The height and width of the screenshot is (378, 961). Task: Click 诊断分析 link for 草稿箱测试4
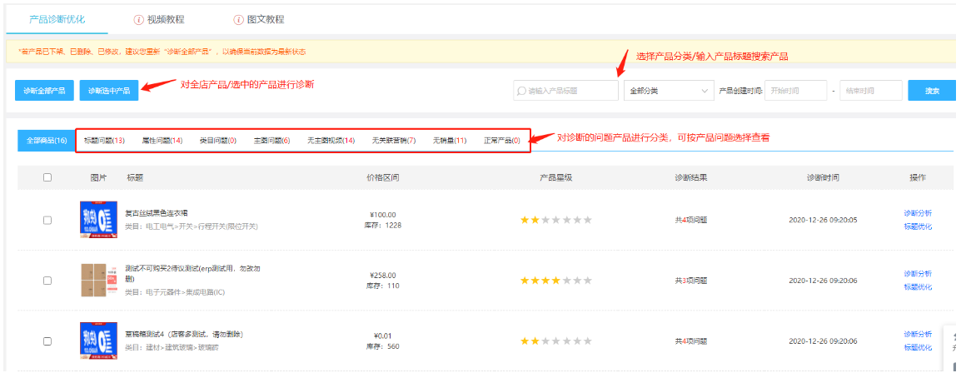[918, 334]
